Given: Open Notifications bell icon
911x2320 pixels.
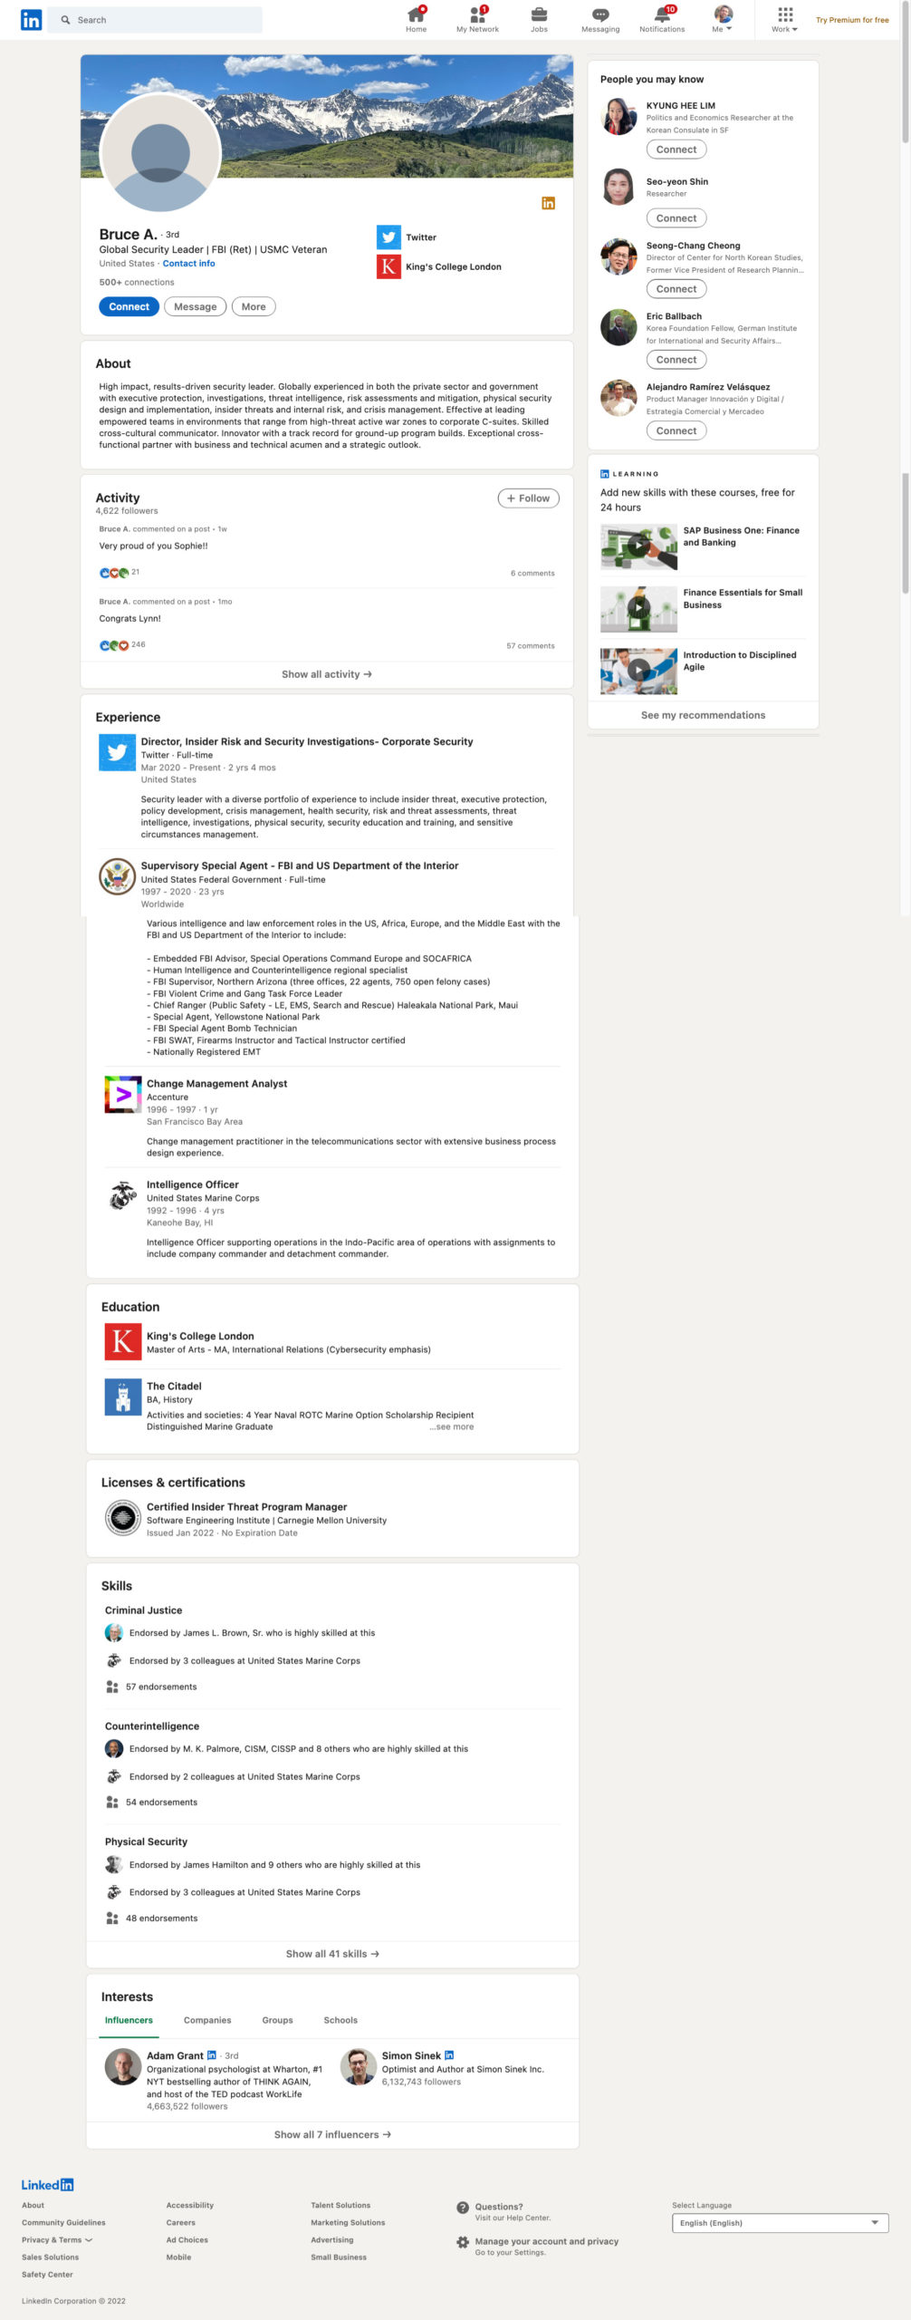Looking at the screenshot, I should 662,14.
